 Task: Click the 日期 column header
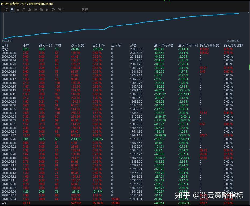coord(5,45)
